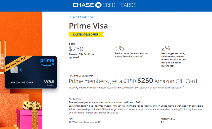Image resolution: width=212 pixels, height=129 pixels.
Task: Click the Prime Visa page heading
Action: tap(88, 26)
